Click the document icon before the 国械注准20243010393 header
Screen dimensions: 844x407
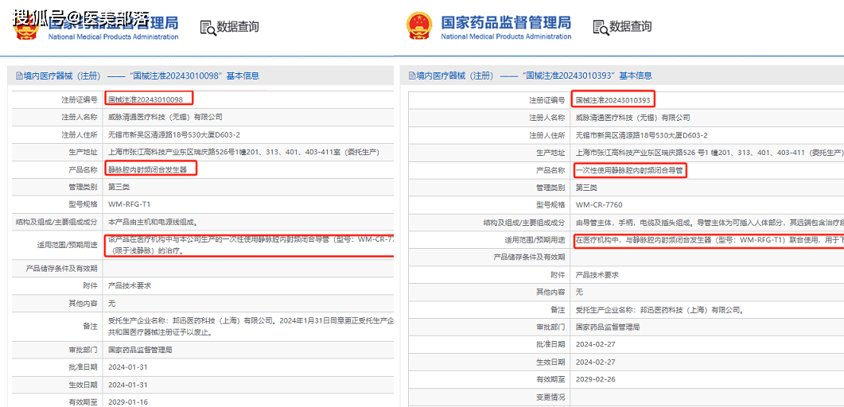(411, 76)
